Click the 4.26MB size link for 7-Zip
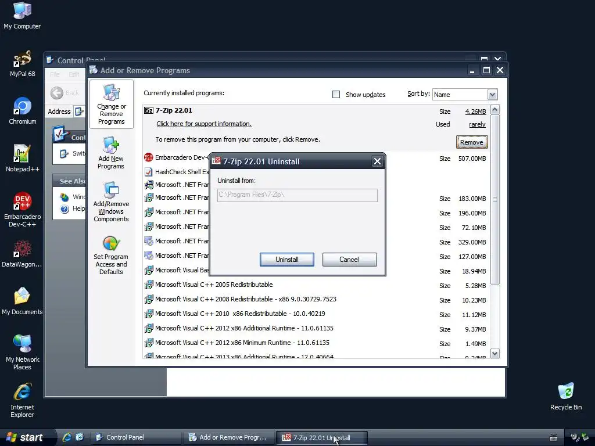595x446 pixels. (x=475, y=111)
